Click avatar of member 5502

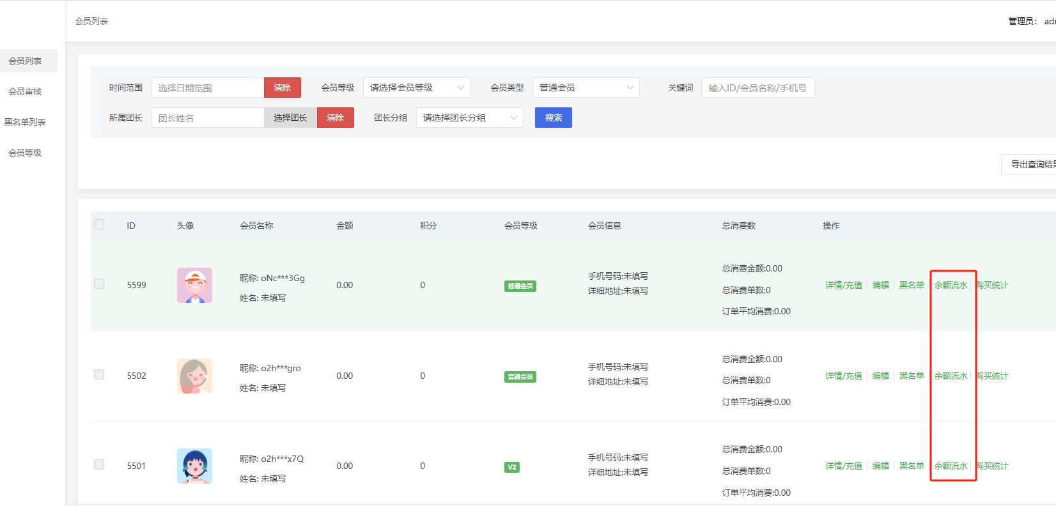tap(194, 376)
